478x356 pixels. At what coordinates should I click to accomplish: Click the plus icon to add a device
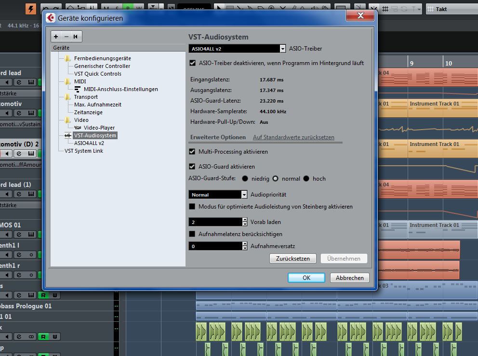tap(56, 37)
